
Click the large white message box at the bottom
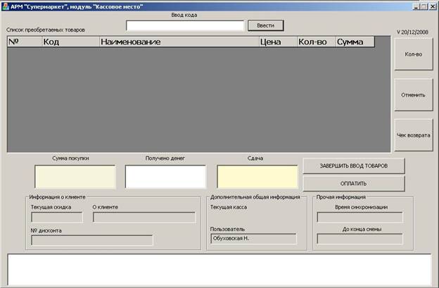(x=220, y=270)
